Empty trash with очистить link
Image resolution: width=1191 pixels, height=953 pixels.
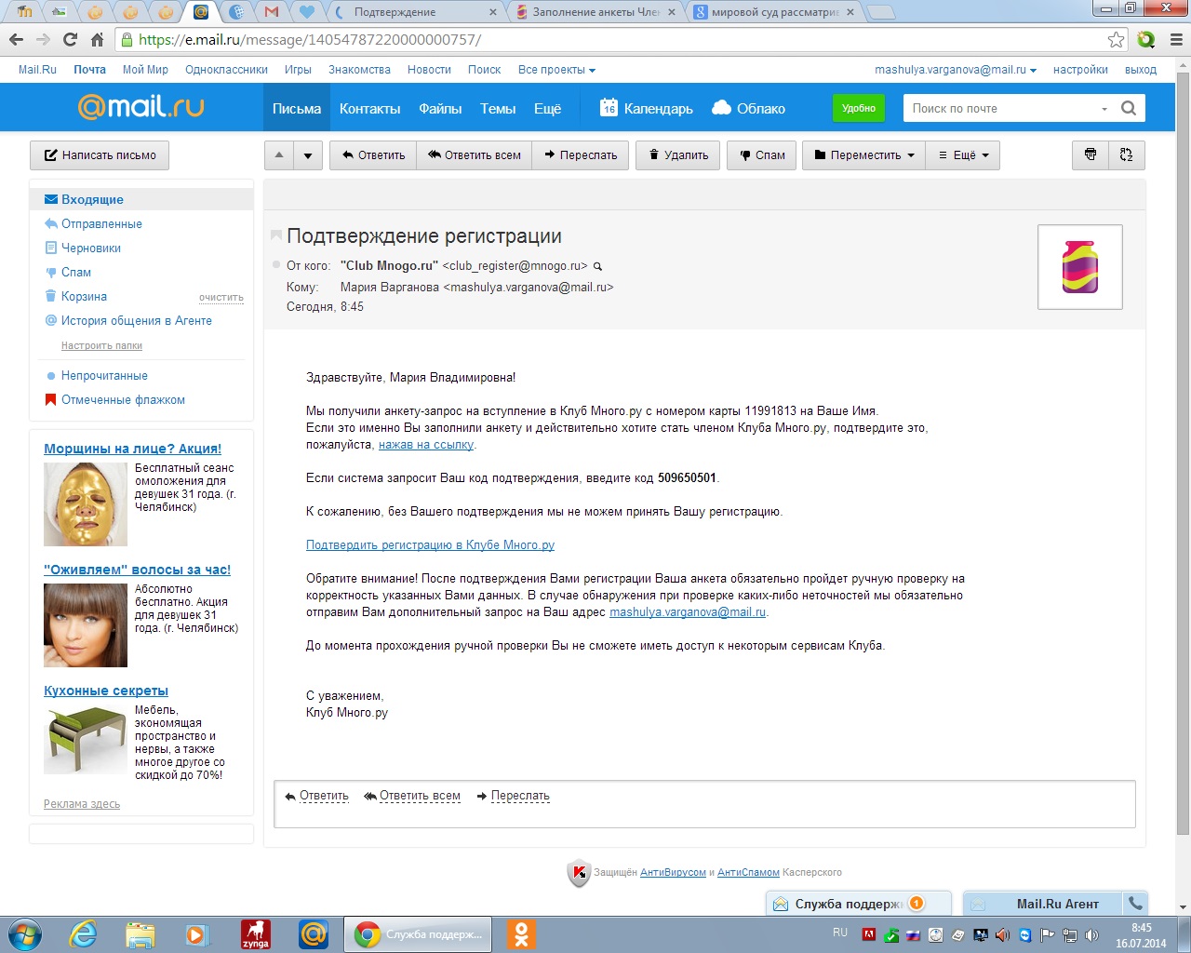click(221, 298)
